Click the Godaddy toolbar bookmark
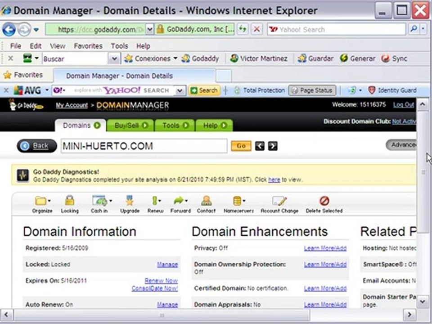432x324 pixels. pyautogui.click(x=200, y=58)
